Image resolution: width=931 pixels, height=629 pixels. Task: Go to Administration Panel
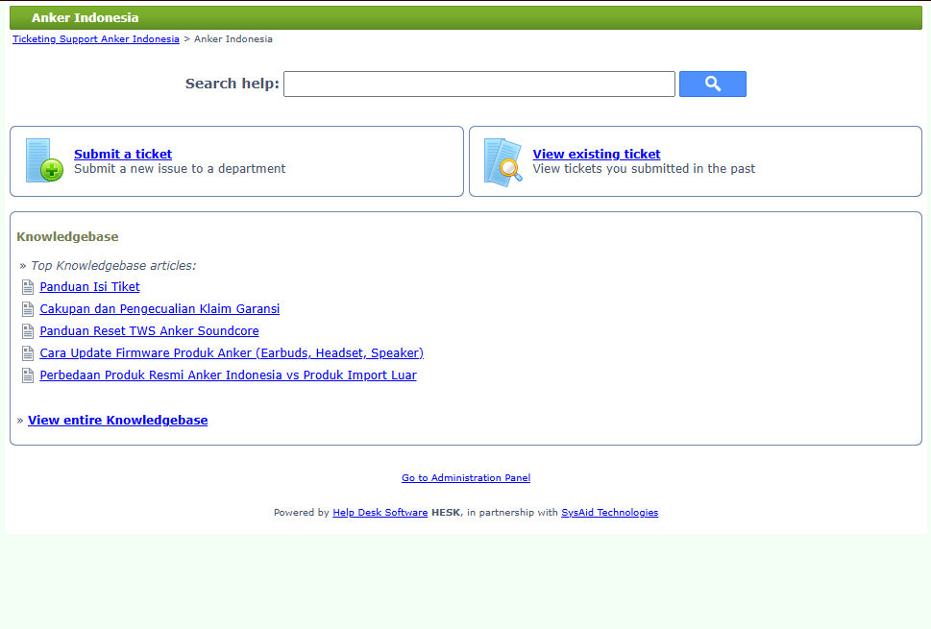466,477
